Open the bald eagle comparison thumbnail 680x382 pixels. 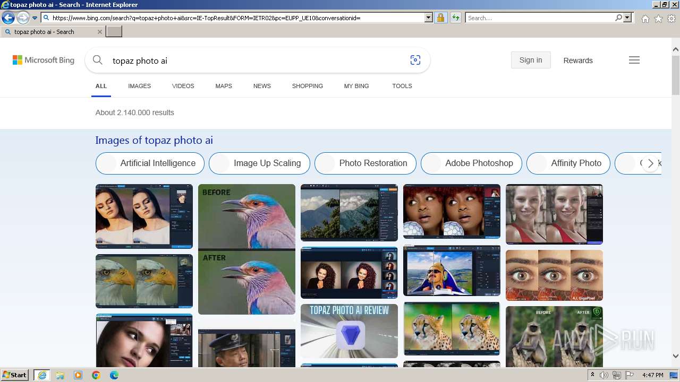click(x=144, y=281)
